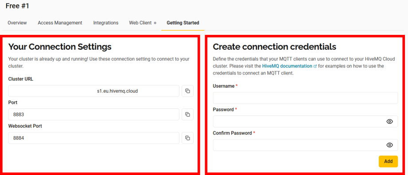Click the grey status dot beside Web Client

point(155,23)
